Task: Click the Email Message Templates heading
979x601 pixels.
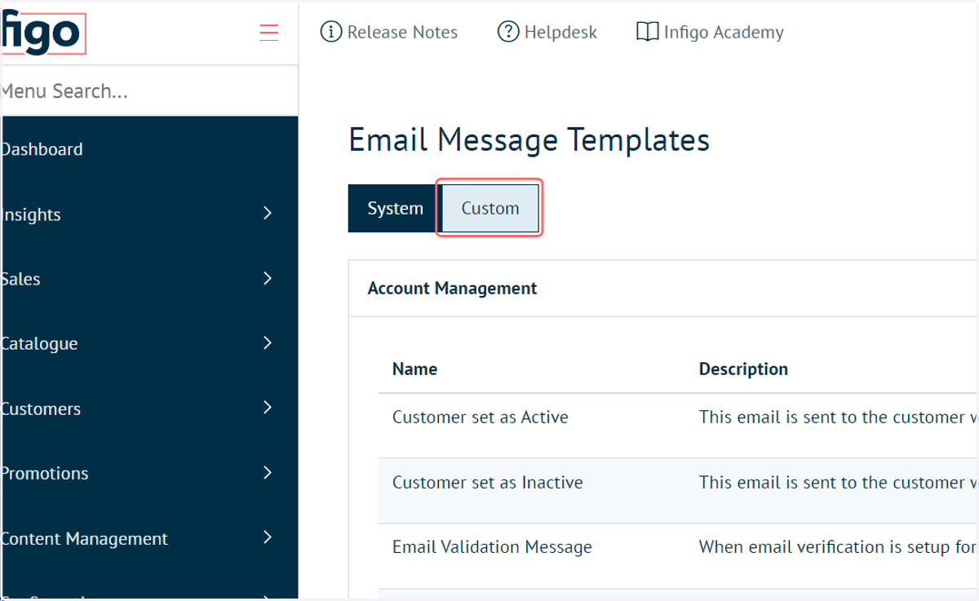Action: (529, 140)
